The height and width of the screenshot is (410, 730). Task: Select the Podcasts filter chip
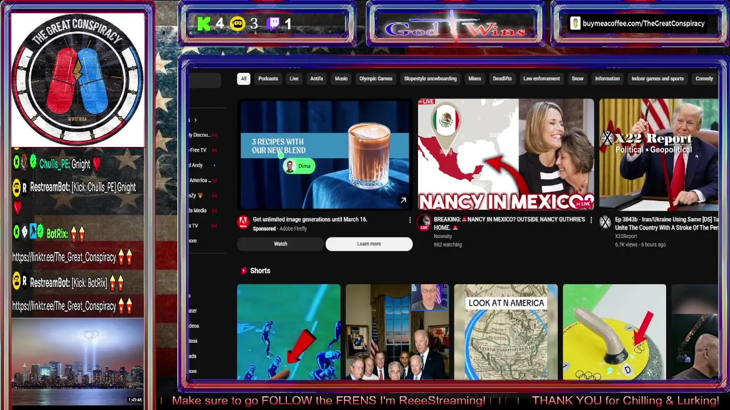click(268, 79)
